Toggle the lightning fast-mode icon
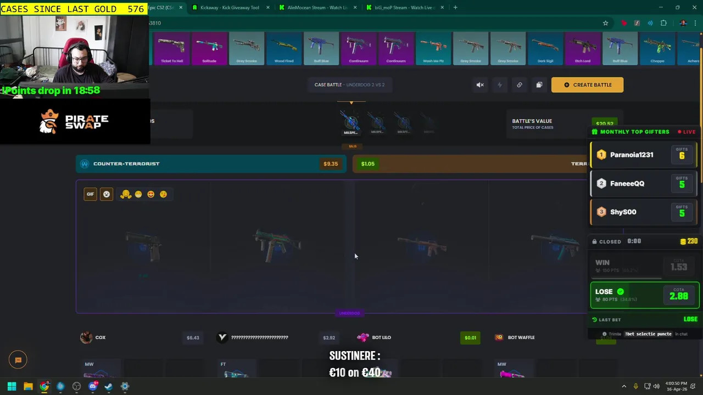This screenshot has width=703, height=395. (x=500, y=85)
